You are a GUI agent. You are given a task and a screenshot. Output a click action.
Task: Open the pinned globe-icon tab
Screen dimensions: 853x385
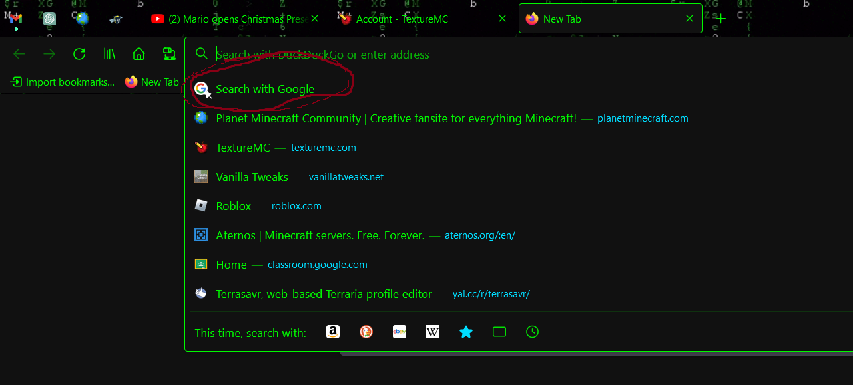(x=83, y=19)
